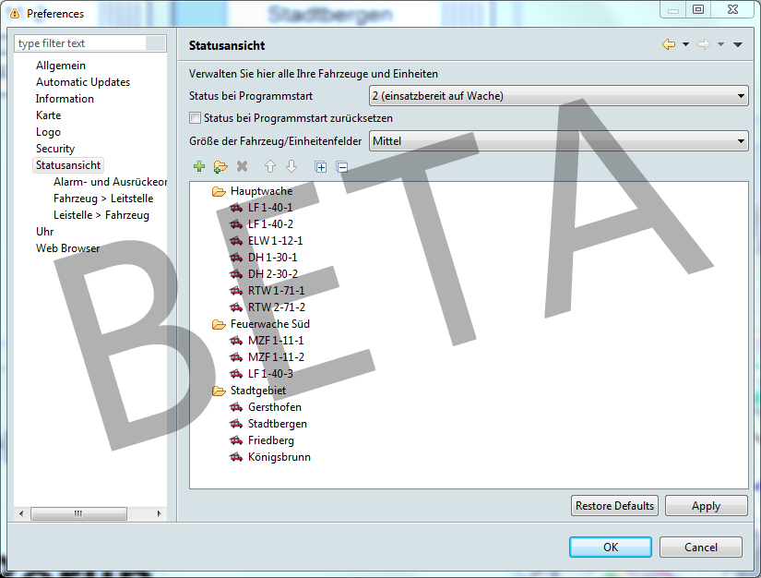Click the horizontal scrollbar in left panel

[x=89, y=513]
